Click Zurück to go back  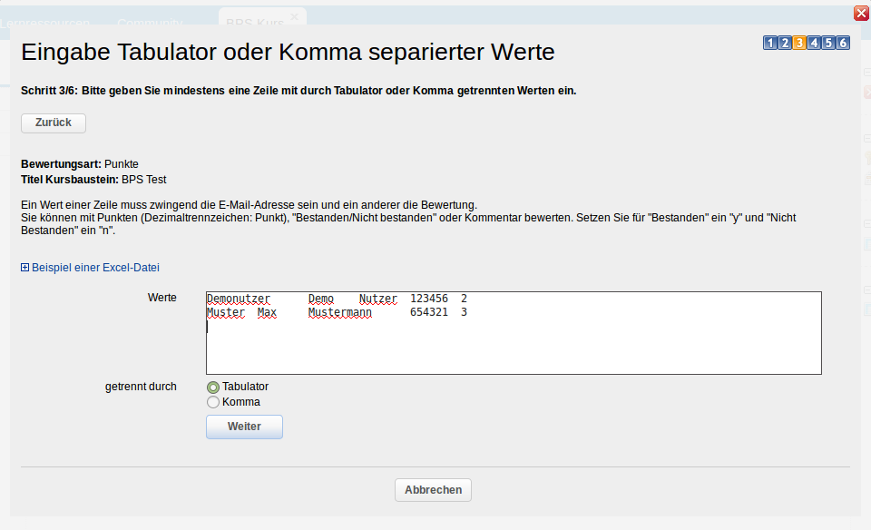[x=53, y=123]
